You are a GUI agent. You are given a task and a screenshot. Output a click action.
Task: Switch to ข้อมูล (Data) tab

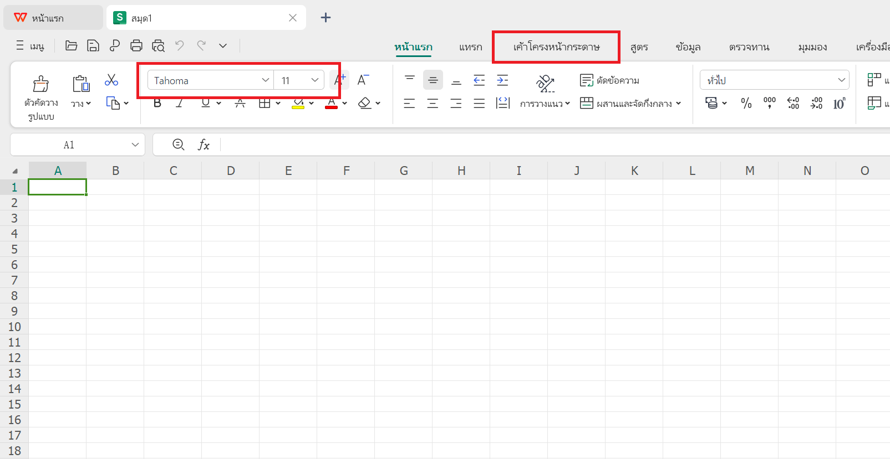pos(688,47)
